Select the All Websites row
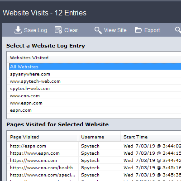This screenshot has width=181, height=181. coord(95,67)
